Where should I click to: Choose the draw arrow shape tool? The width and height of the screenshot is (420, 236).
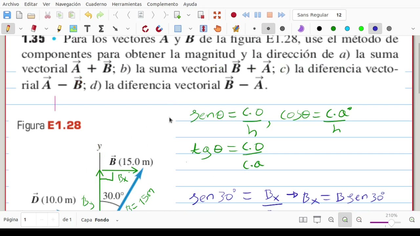tap(115, 29)
